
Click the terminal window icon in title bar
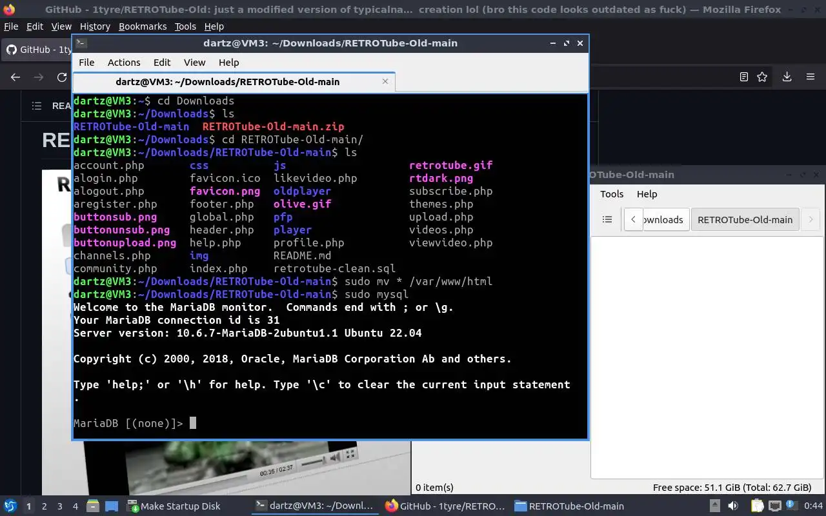pyautogui.click(x=81, y=43)
